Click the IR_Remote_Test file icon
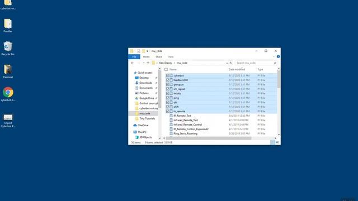Image resolution: width=358 pixels, height=201 pixels. 171,116
